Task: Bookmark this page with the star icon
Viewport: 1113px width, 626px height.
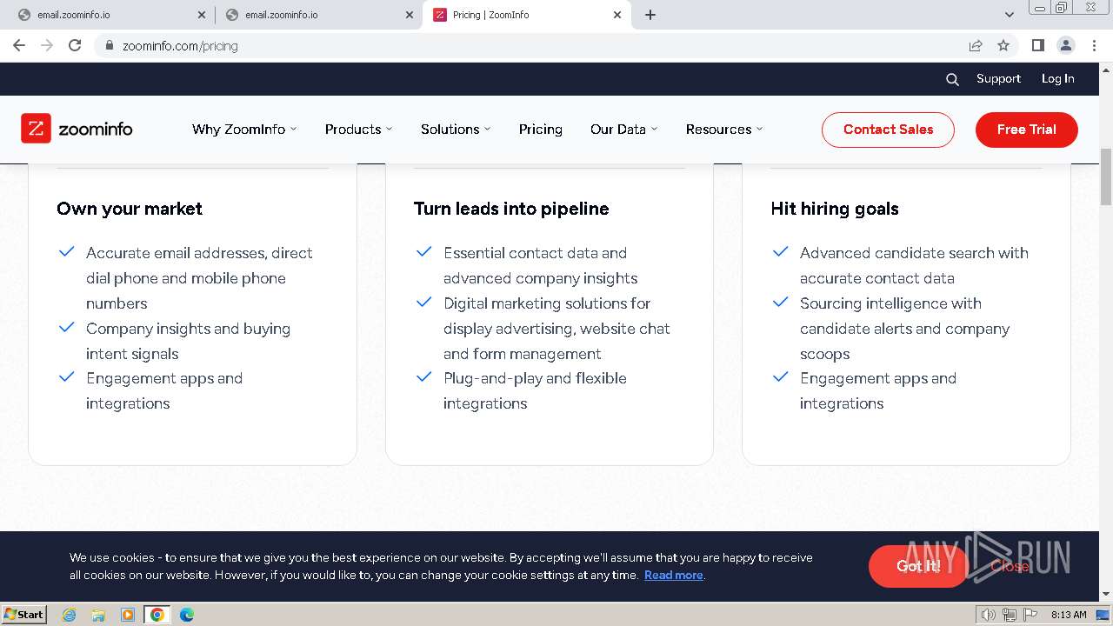Action: [x=1003, y=45]
